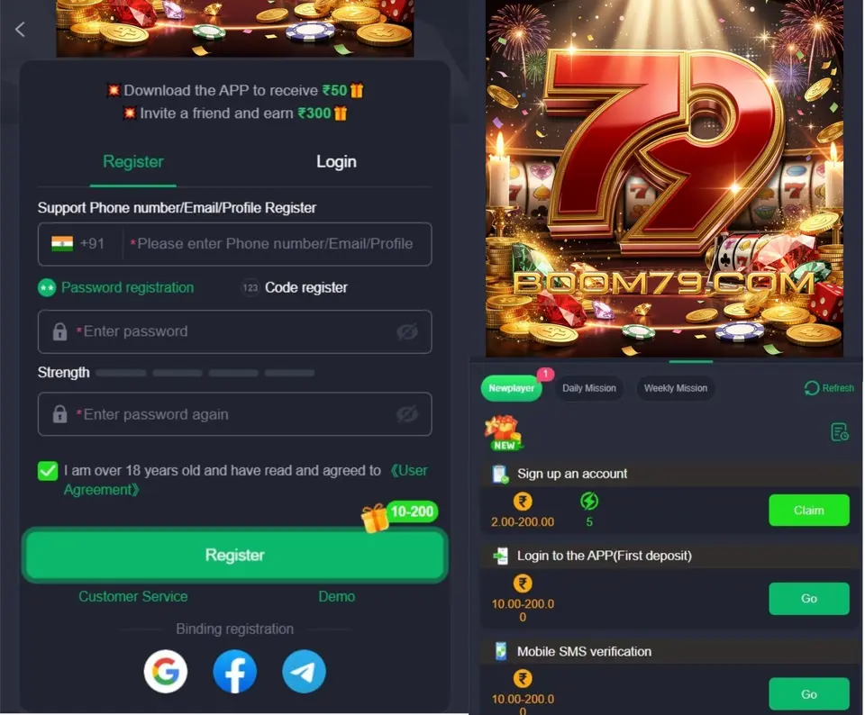Viewport: 865px width, 715px height.
Task: Open the Daily Mission tab
Action: tap(589, 388)
